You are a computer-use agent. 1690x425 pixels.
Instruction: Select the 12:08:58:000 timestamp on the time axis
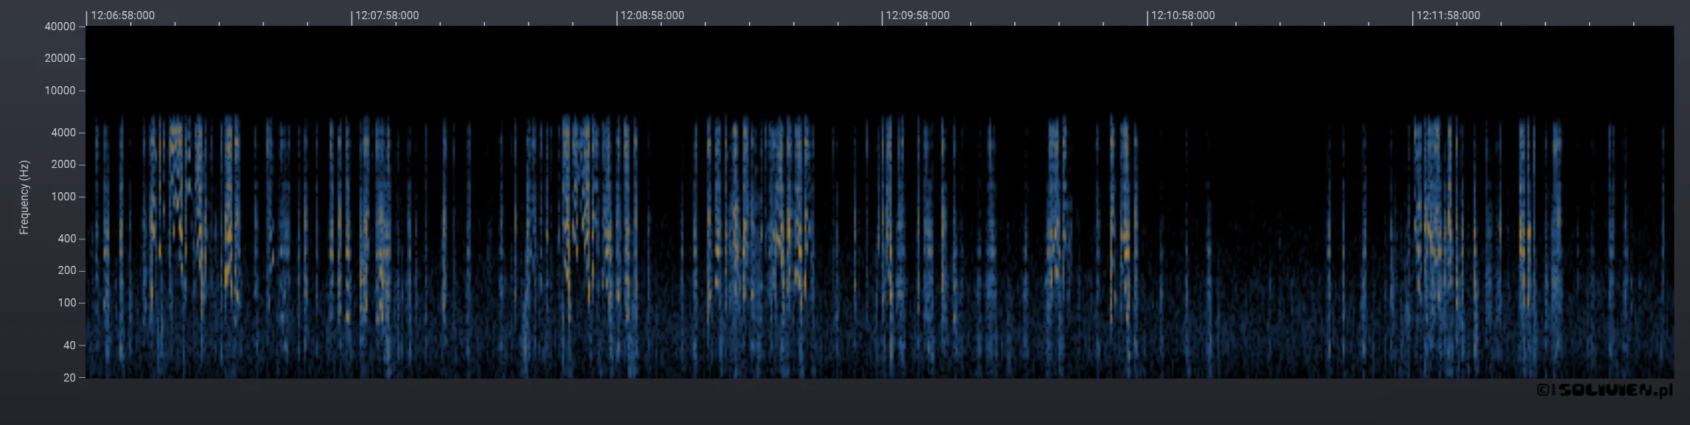tap(652, 15)
